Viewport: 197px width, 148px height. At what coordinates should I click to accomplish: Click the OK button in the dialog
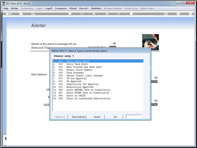(115, 117)
